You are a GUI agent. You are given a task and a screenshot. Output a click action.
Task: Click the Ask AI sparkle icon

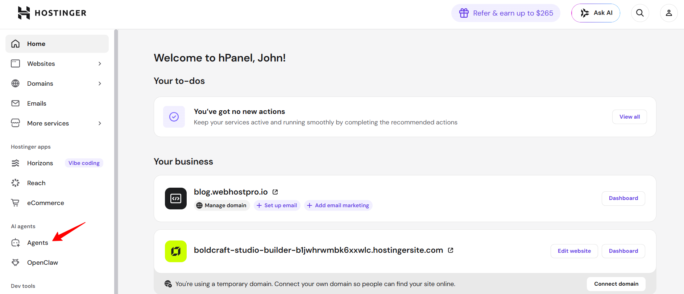[585, 13]
